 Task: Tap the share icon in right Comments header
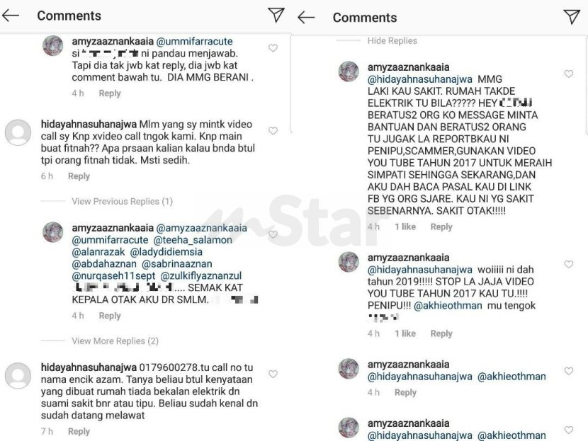pos(572,17)
